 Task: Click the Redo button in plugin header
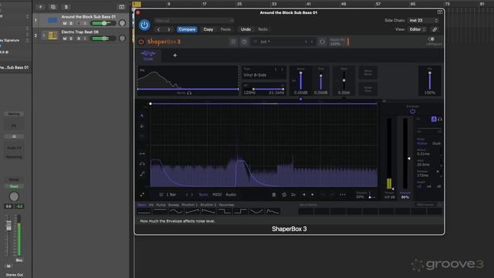(x=262, y=29)
